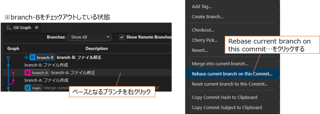Click the branch icon on branch-B label

tap(32, 57)
